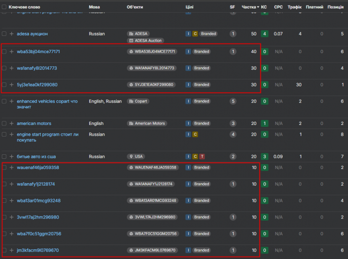Click WA1ANAFY8L2014773 entity tag
This screenshot has height=259, width=348.
[152, 68]
